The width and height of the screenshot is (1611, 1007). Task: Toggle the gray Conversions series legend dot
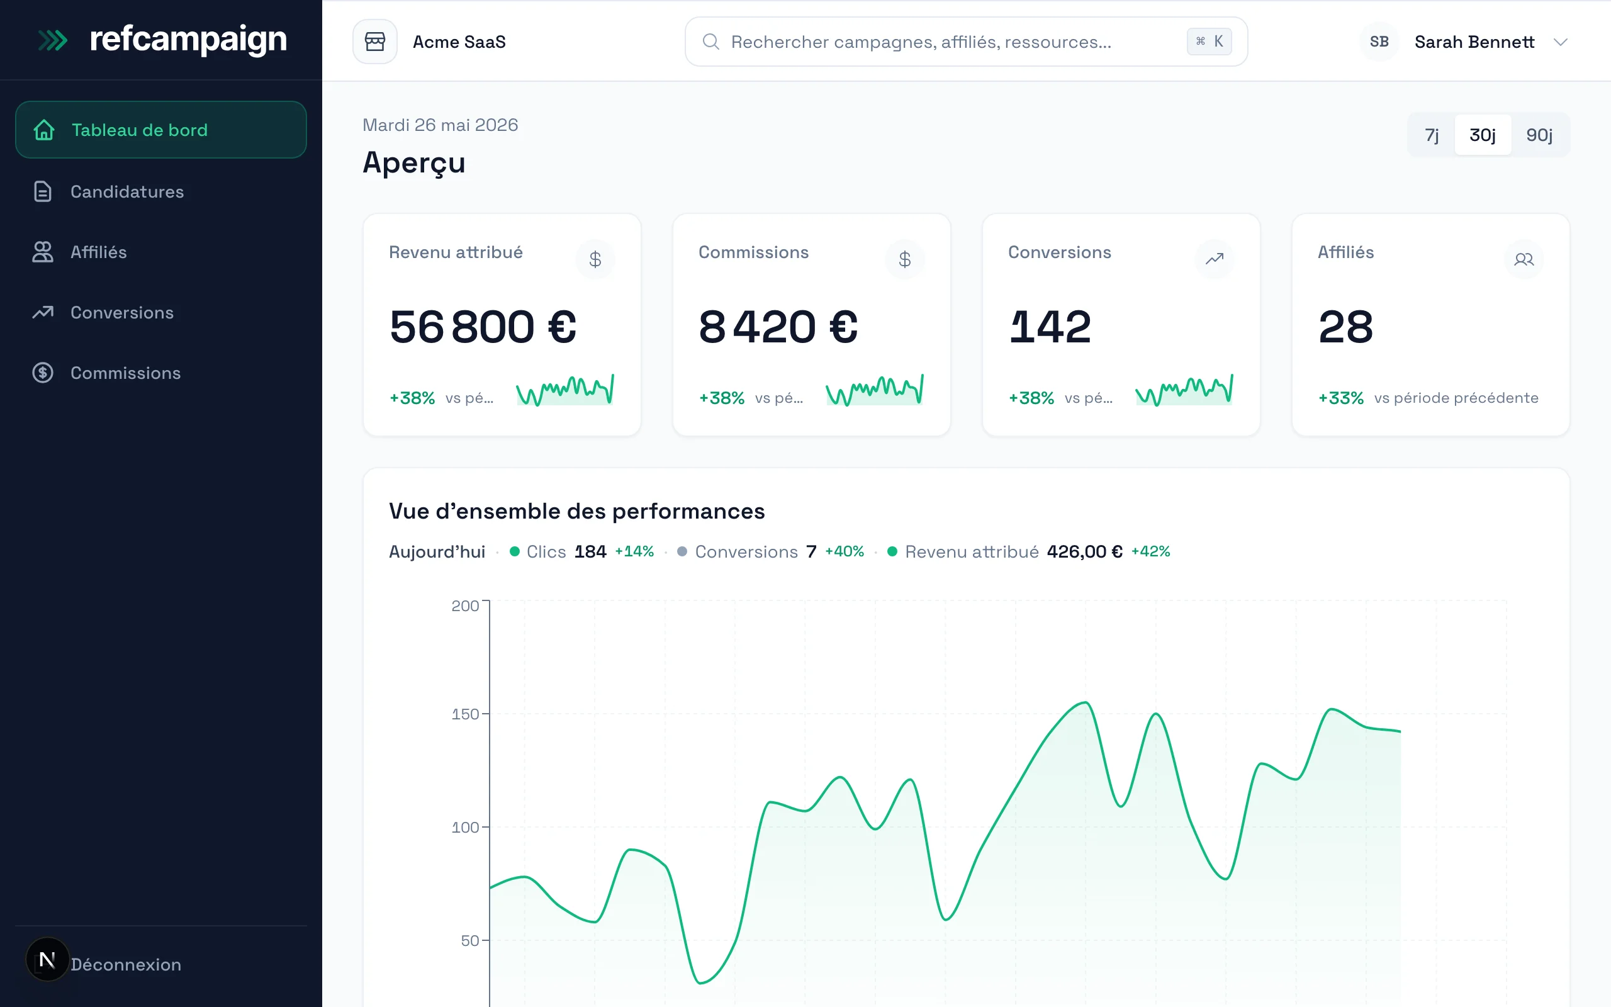(682, 551)
